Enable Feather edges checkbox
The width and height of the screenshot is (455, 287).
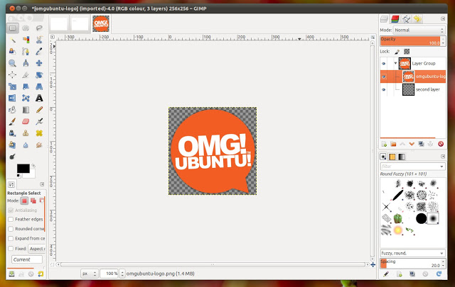coord(11,219)
